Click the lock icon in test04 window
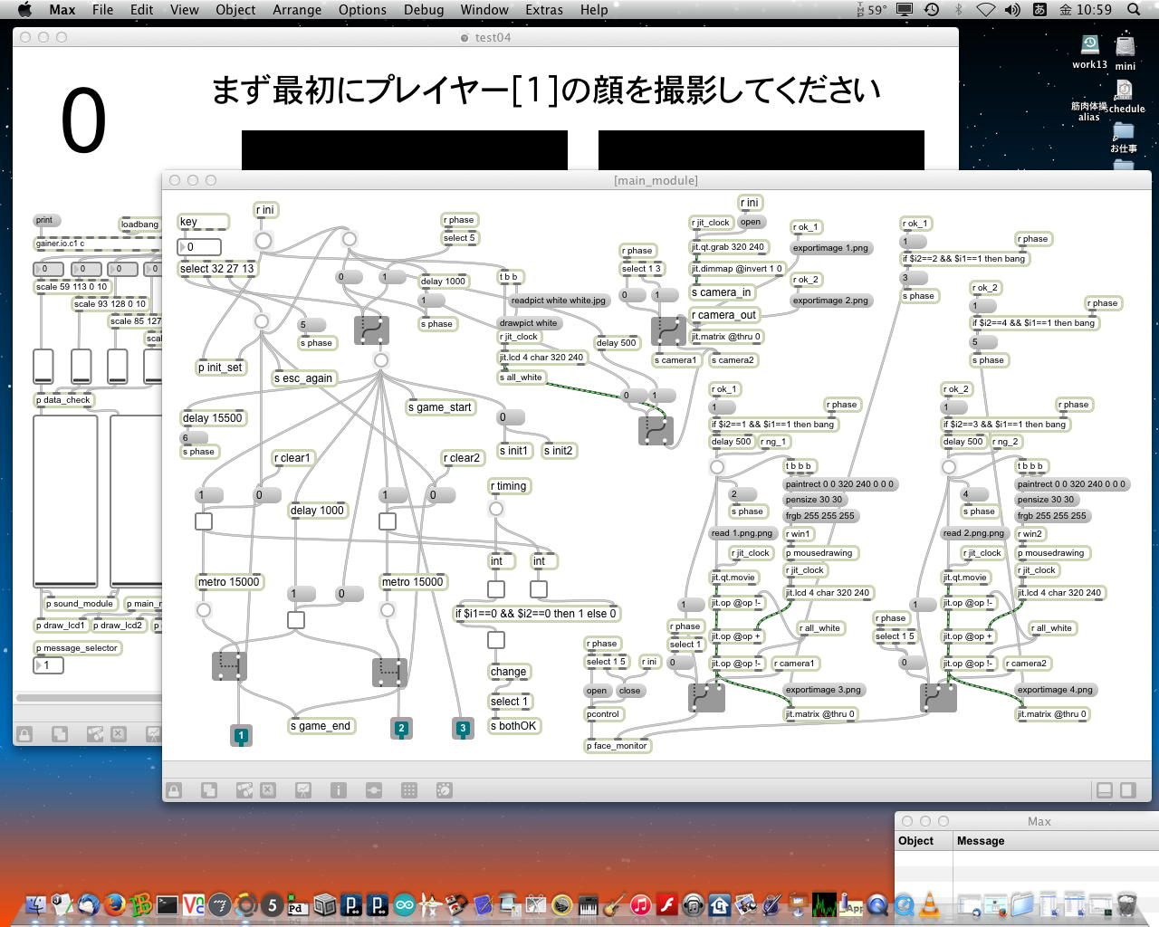The width and height of the screenshot is (1159, 927). (24, 734)
